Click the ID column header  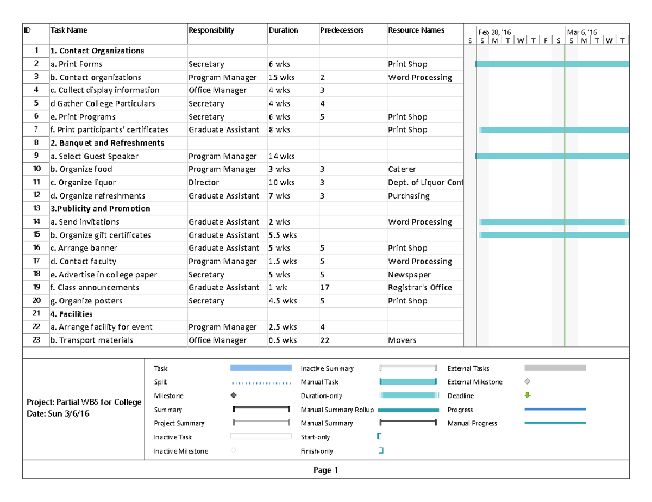point(27,30)
